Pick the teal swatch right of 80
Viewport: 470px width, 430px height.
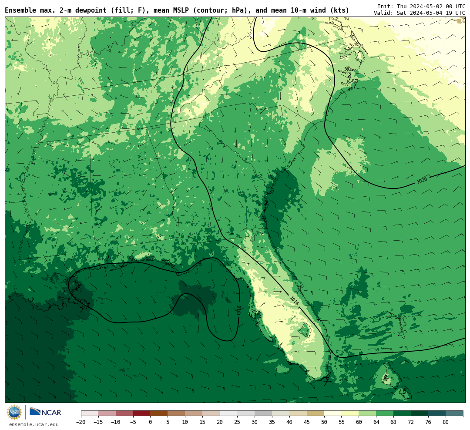pyautogui.click(x=455, y=413)
